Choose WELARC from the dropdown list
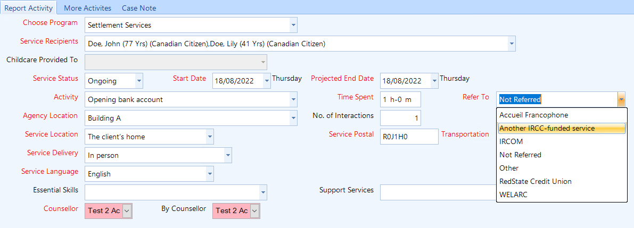634x228 pixels. coord(513,195)
